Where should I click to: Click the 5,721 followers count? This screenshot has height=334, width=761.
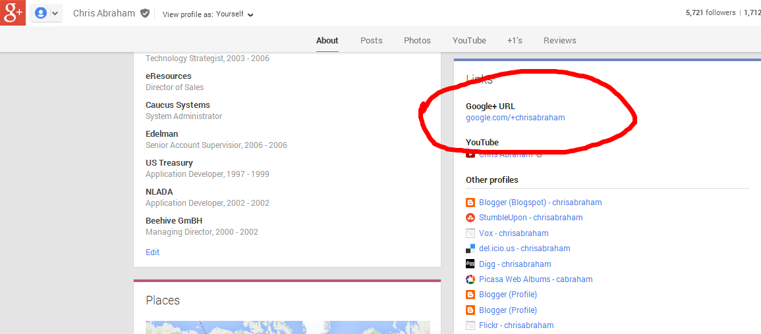pyautogui.click(x=710, y=12)
